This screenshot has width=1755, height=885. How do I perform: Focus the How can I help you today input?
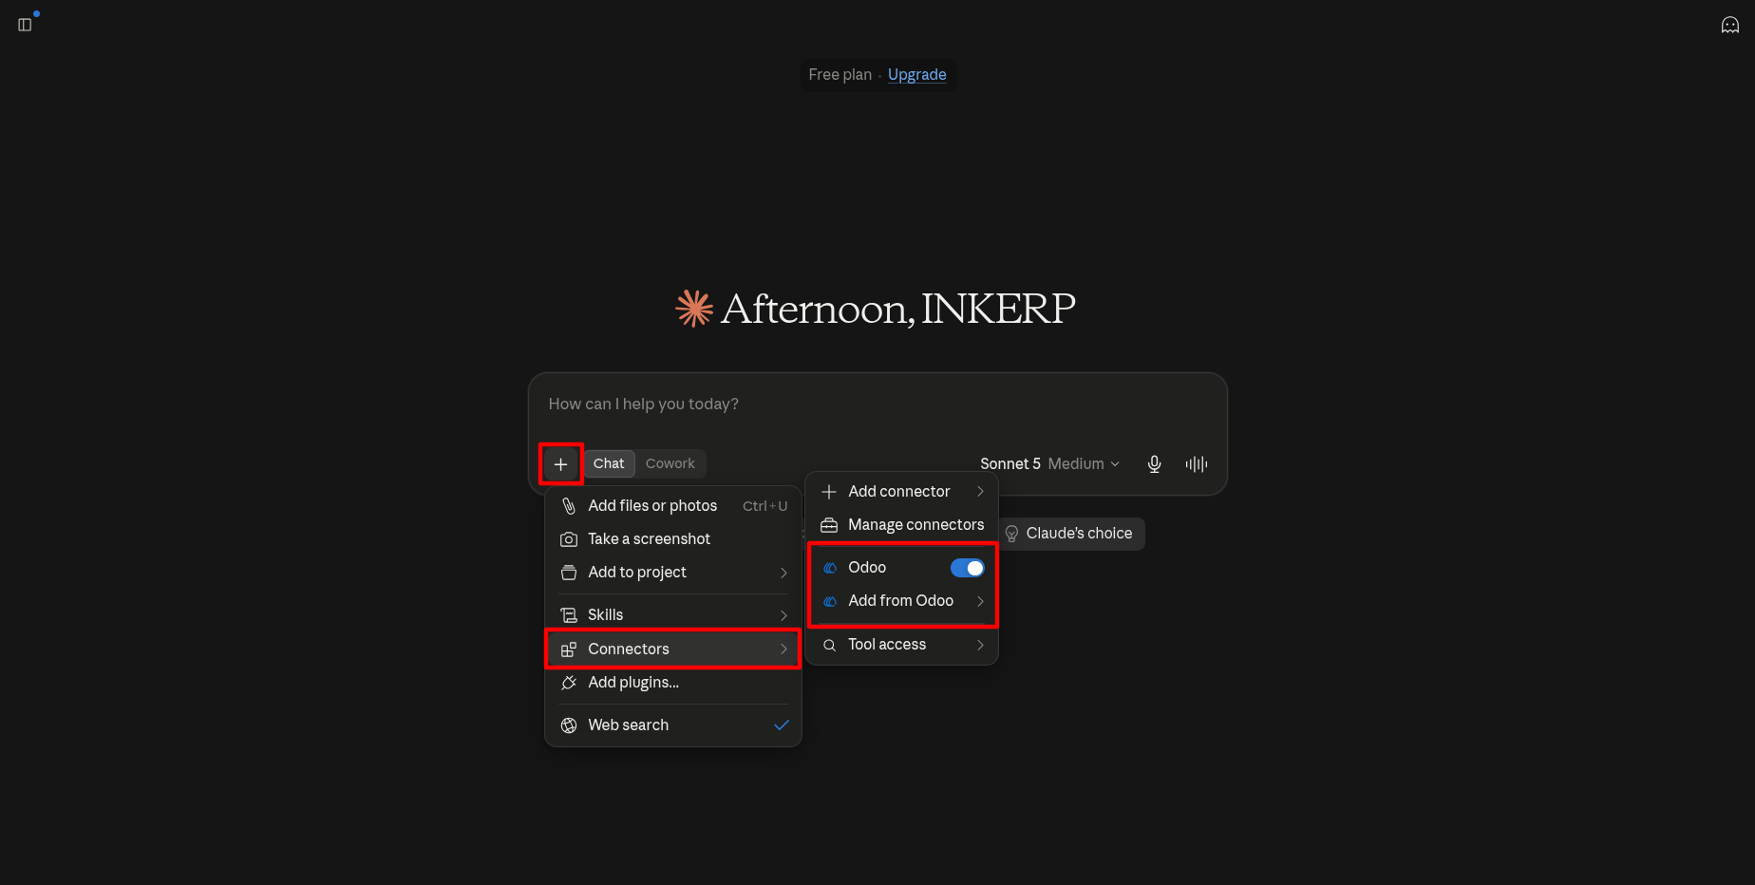[877, 405]
